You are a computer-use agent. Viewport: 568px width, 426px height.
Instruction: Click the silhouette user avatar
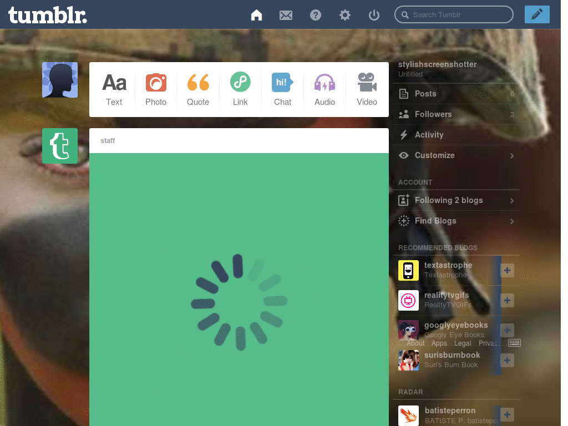pyautogui.click(x=60, y=80)
